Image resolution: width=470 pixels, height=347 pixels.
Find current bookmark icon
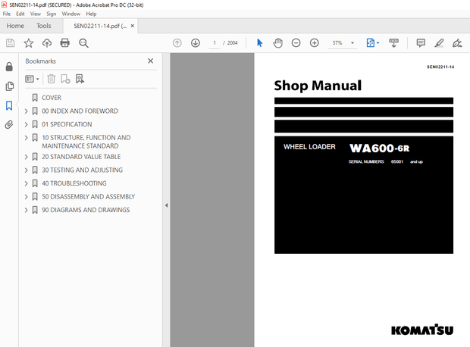click(80, 79)
